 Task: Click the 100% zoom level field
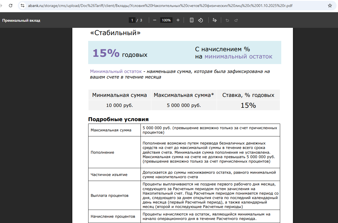(166, 20)
